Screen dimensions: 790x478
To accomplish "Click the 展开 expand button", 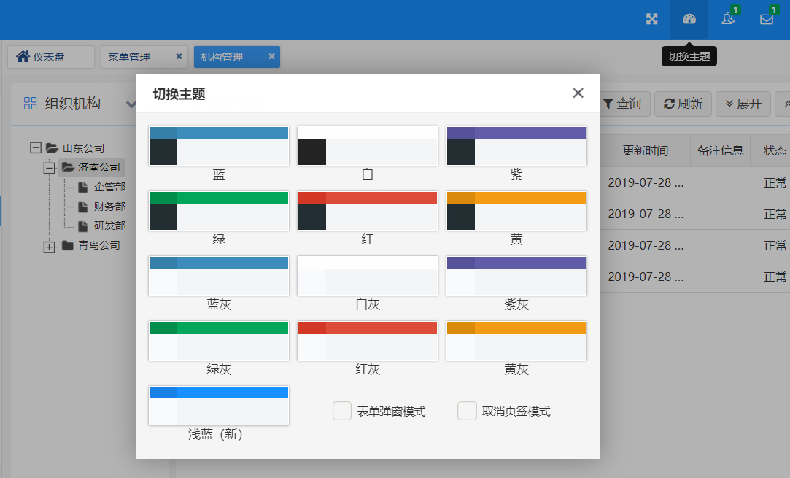I will (x=743, y=104).
